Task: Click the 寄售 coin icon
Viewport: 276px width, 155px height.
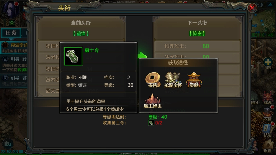Action: coord(153,79)
